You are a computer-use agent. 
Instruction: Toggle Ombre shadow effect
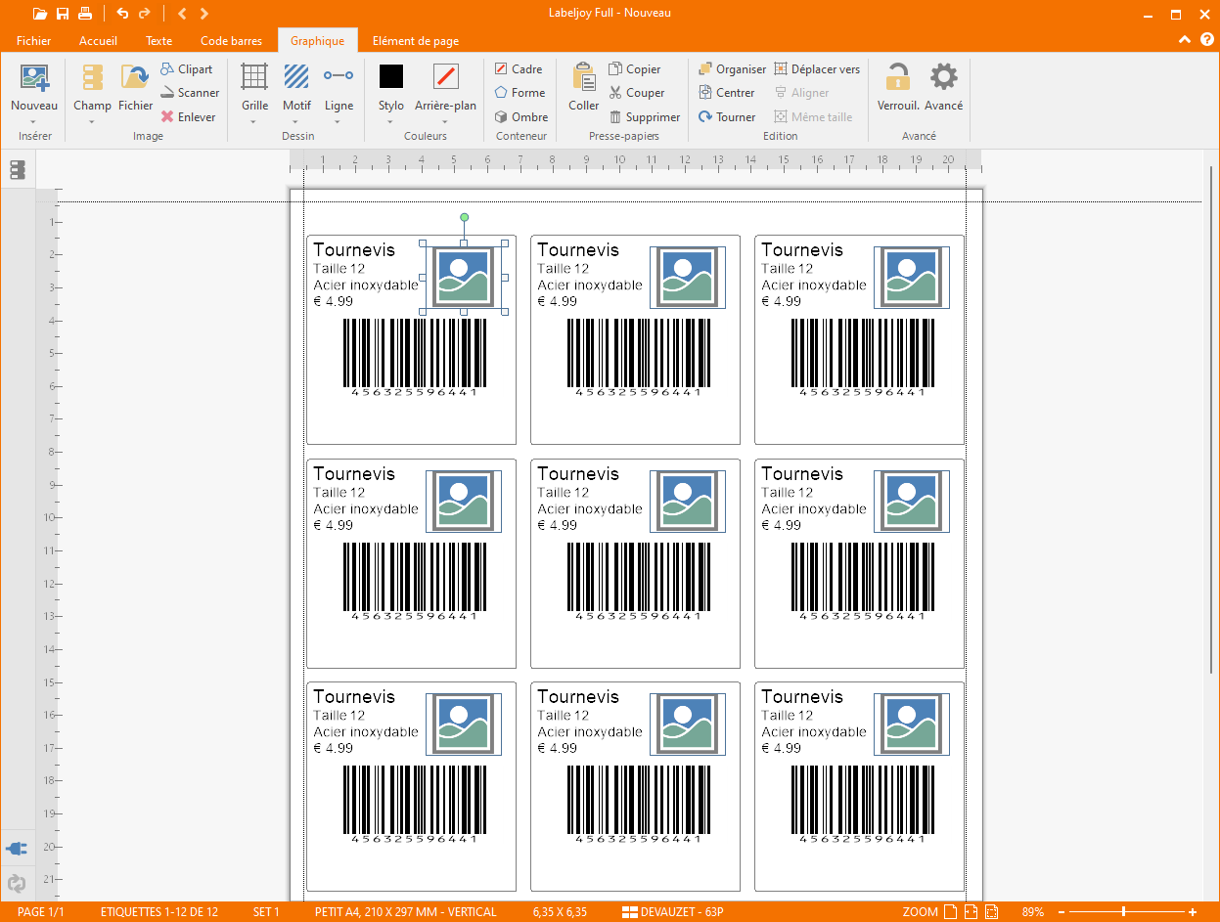(521, 116)
